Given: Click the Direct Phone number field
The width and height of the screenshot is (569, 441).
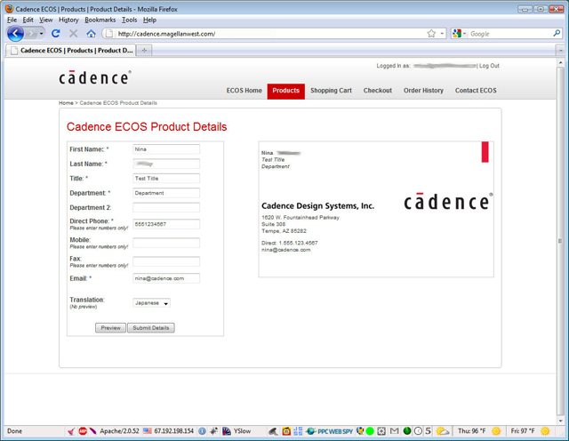Looking at the screenshot, I should tap(166, 224).
